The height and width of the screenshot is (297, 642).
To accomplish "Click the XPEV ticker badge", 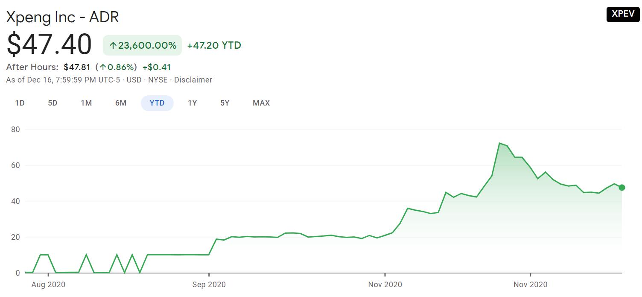I will pyautogui.click(x=623, y=14).
